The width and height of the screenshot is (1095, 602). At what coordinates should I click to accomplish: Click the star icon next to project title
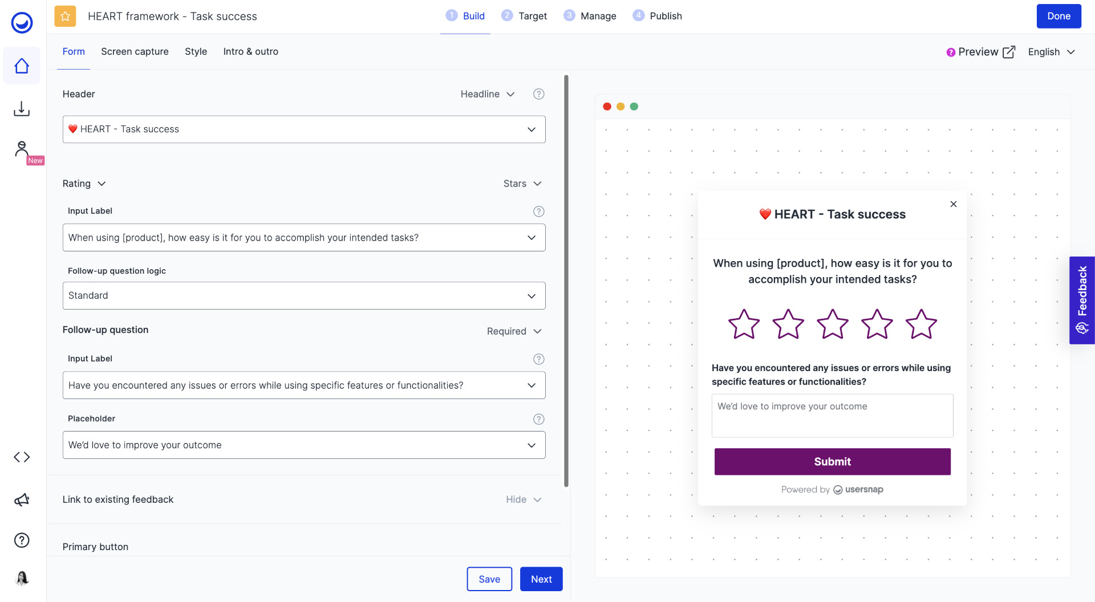point(65,17)
